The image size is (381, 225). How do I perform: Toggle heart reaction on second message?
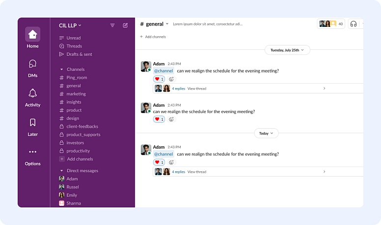(159, 119)
